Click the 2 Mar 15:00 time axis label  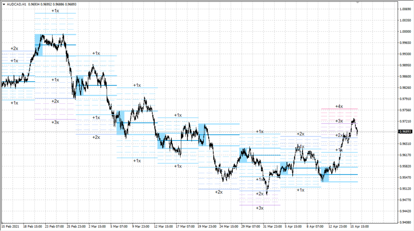96,227
